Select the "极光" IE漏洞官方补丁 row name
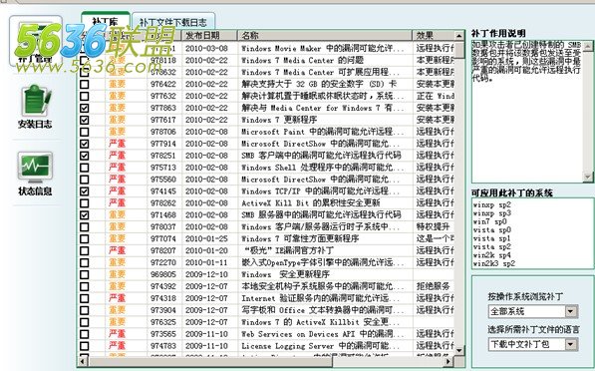This screenshot has width=595, height=371. (288, 250)
